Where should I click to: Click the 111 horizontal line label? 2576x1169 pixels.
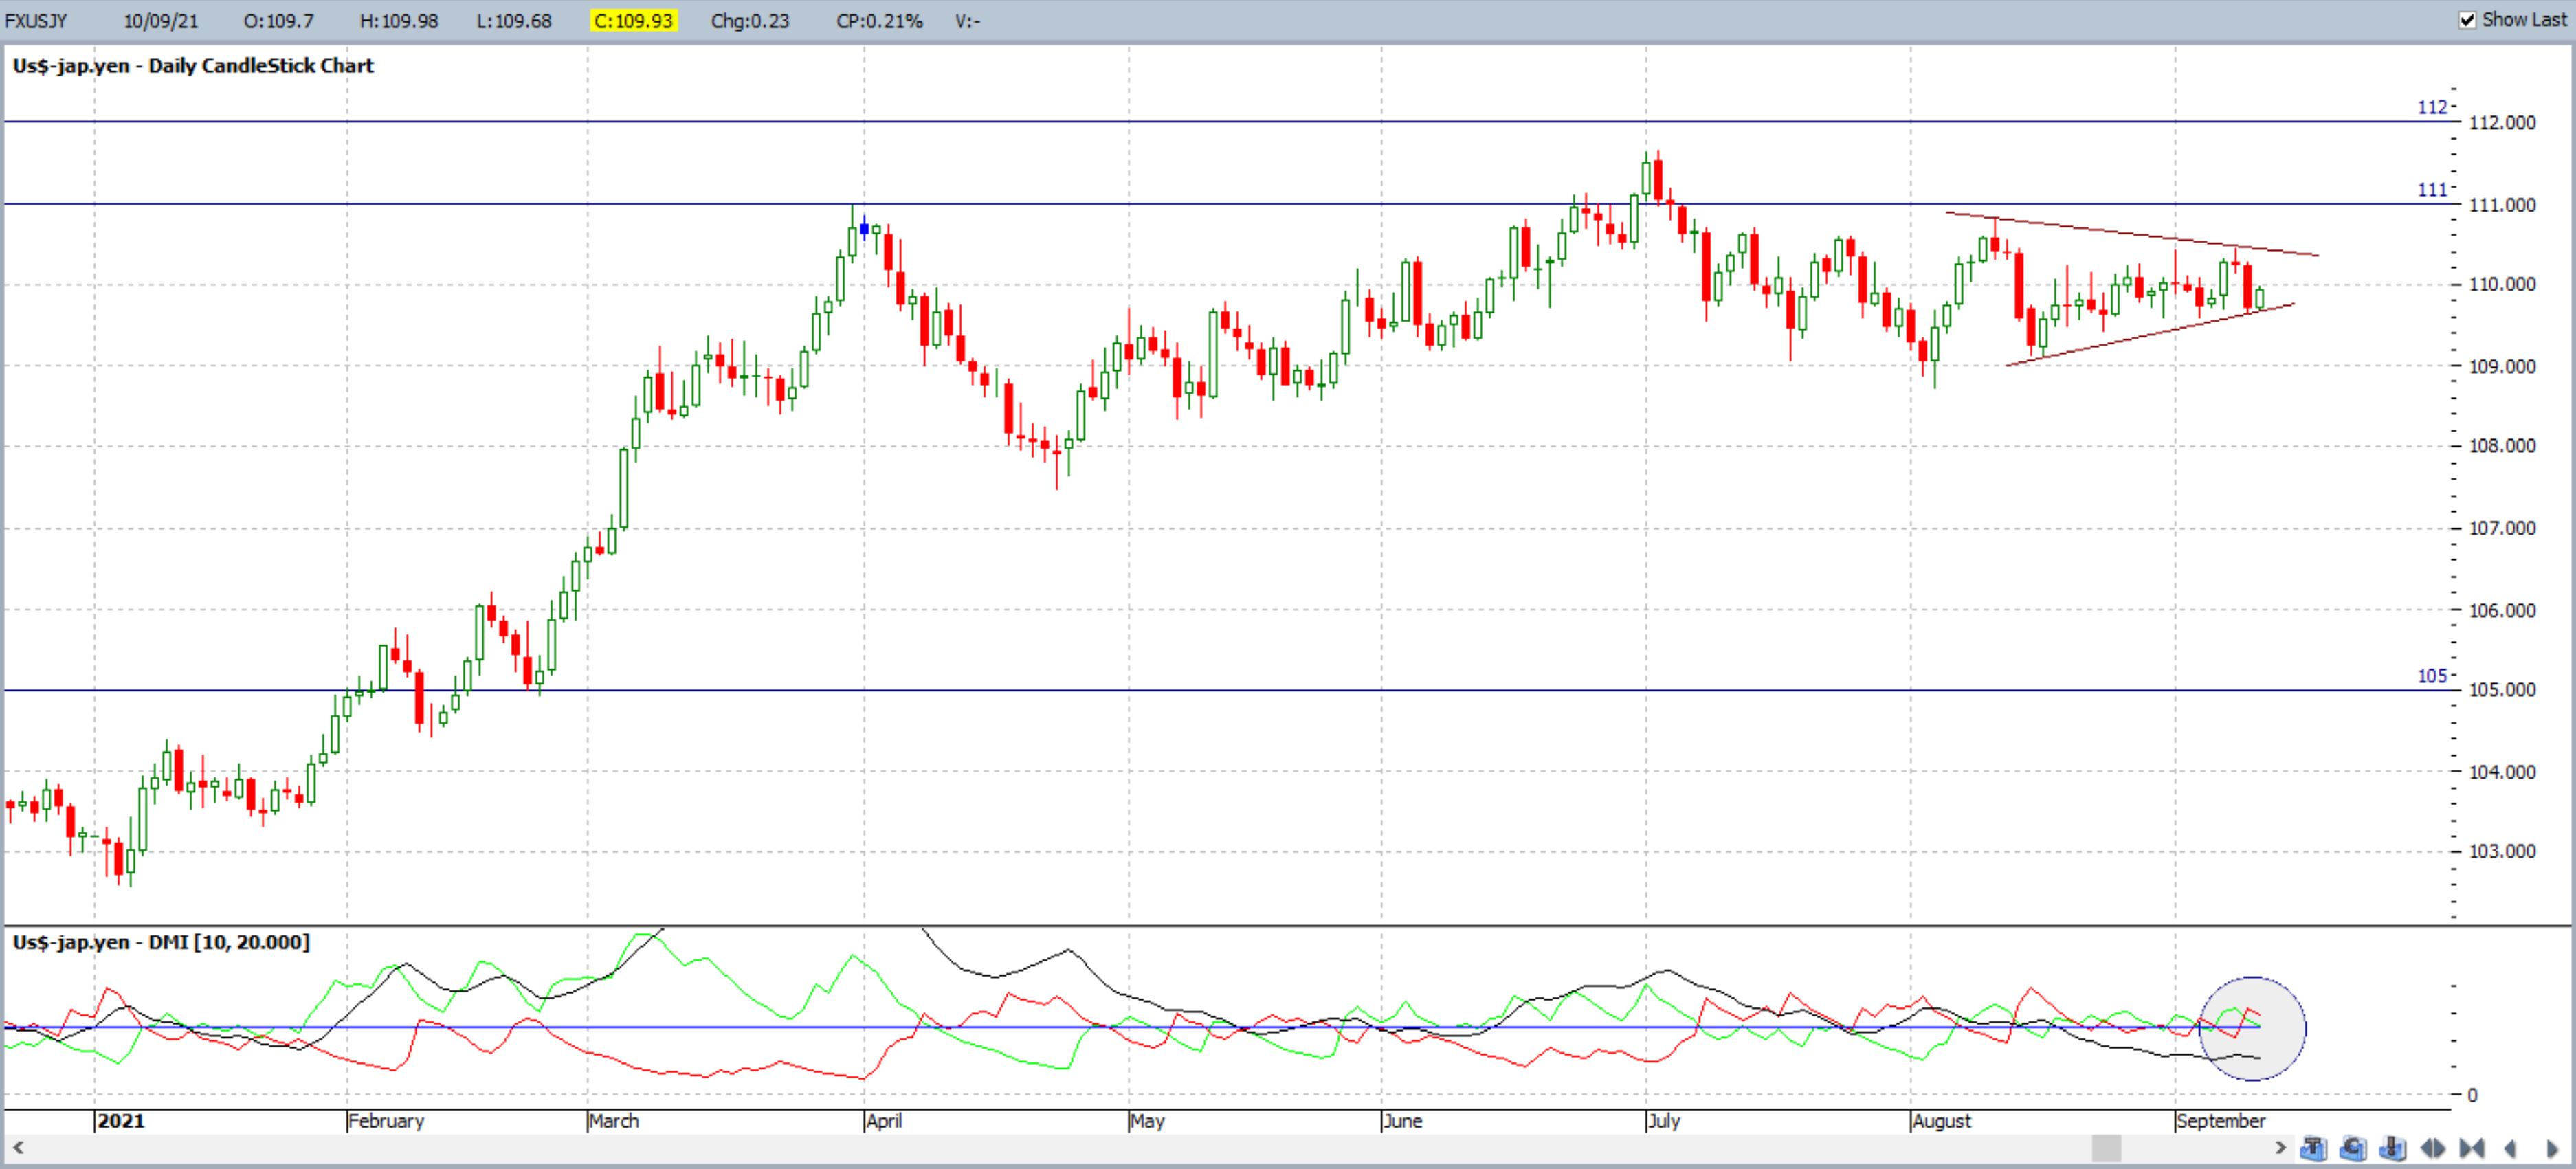click(2433, 190)
